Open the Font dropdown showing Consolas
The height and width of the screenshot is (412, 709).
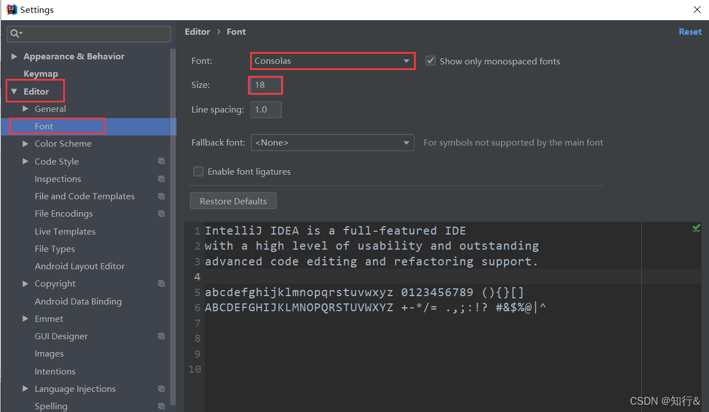pyautogui.click(x=332, y=61)
